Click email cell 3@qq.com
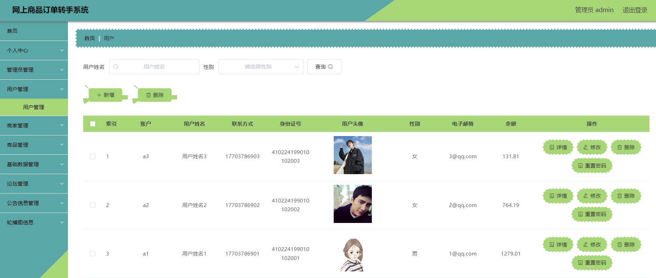The height and width of the screenshot is (278, 656). (x=463, y=156)
